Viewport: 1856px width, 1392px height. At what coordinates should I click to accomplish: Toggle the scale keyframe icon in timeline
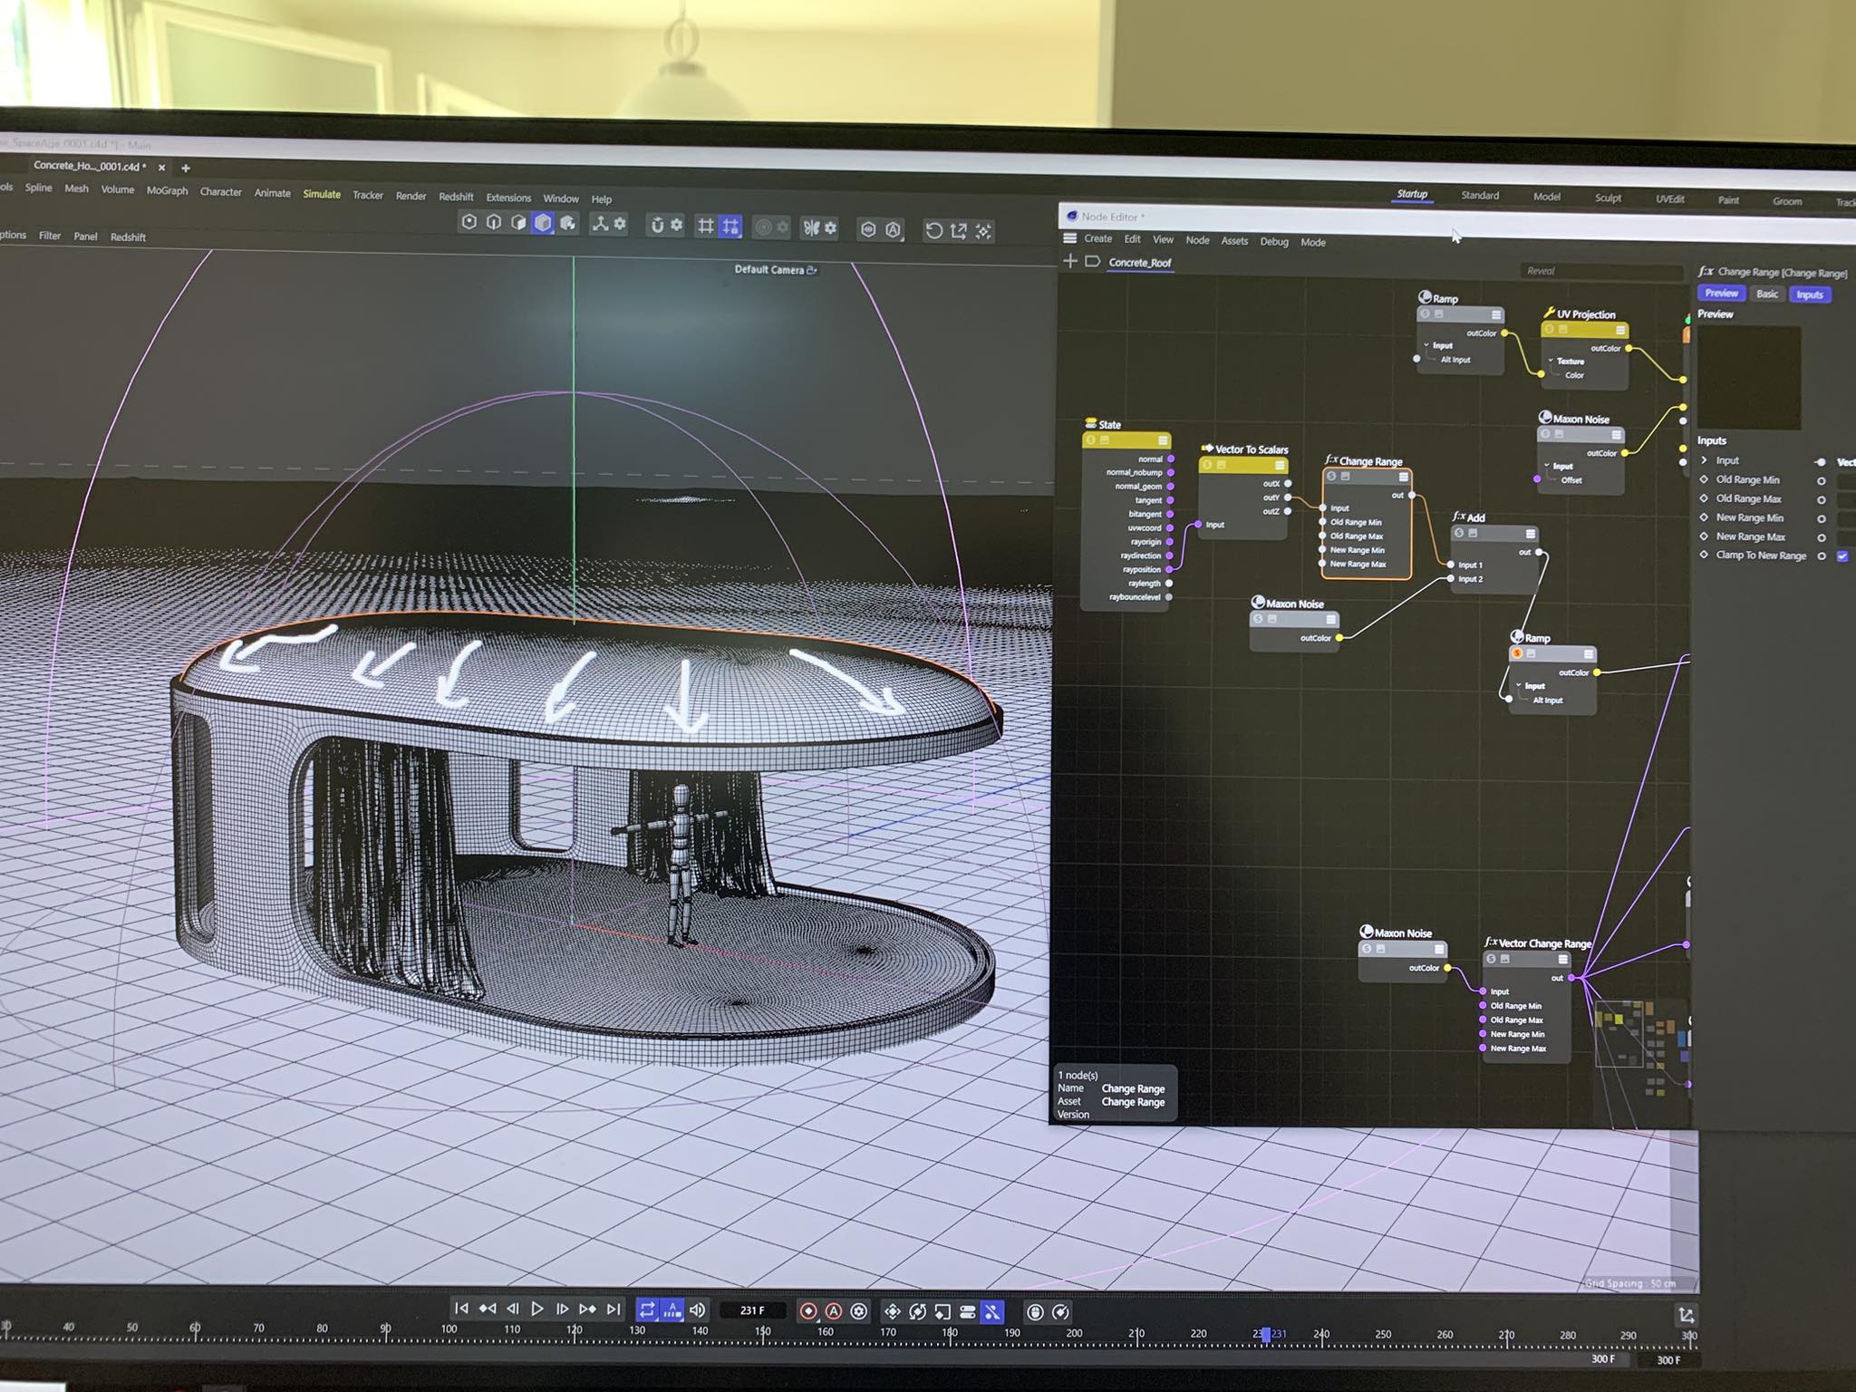click(942, 1311)
